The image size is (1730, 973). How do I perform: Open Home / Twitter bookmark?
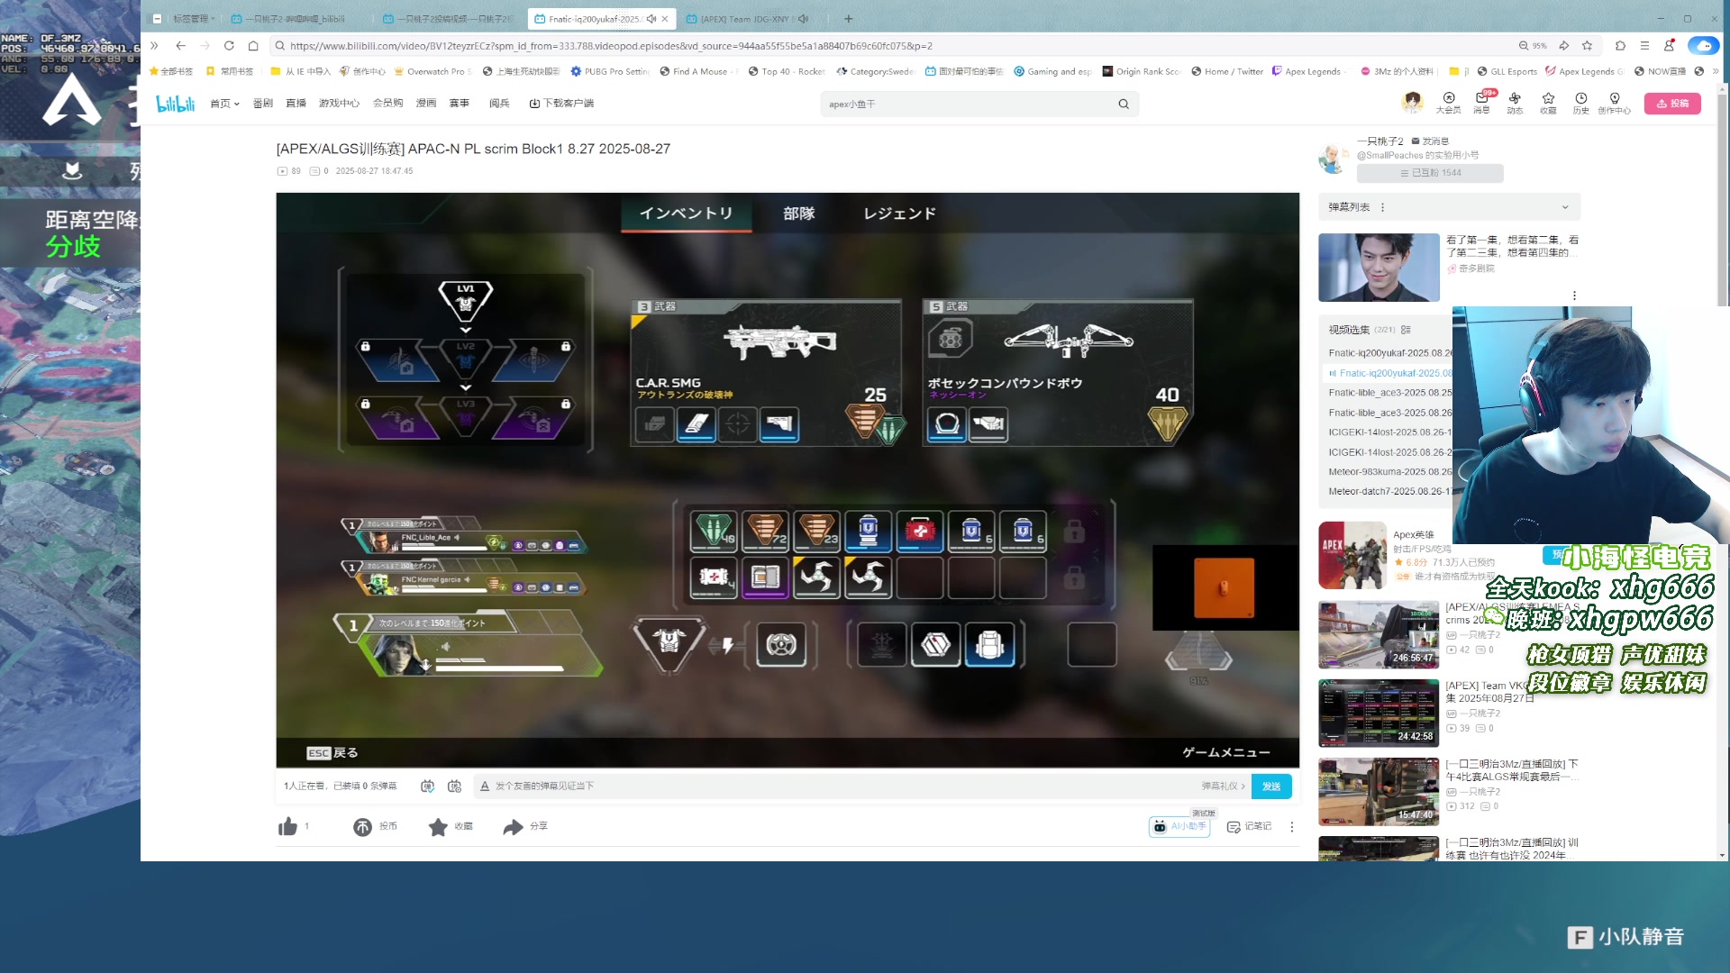pos(1227,71)
